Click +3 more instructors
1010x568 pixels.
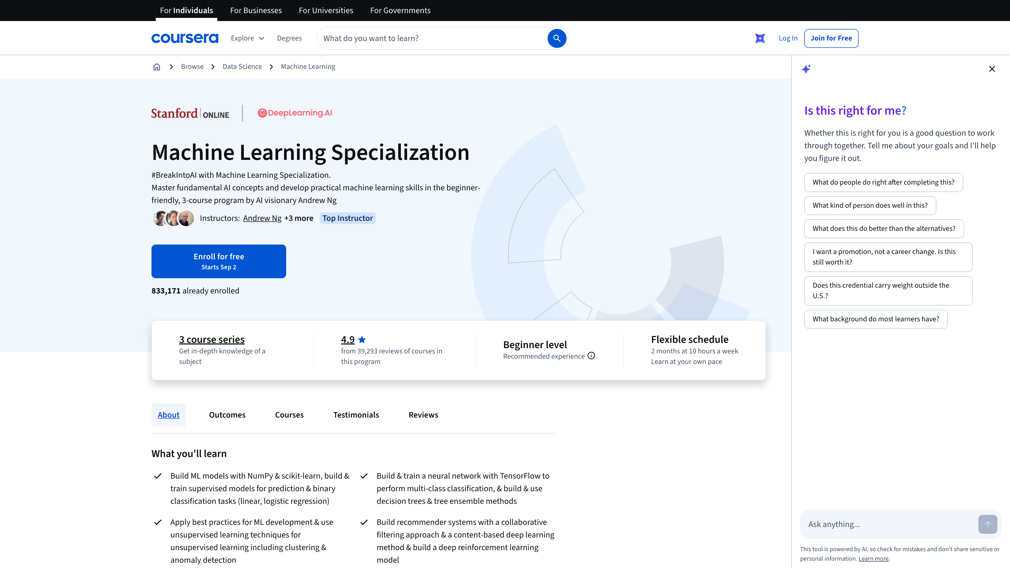[x=299, y=218]
